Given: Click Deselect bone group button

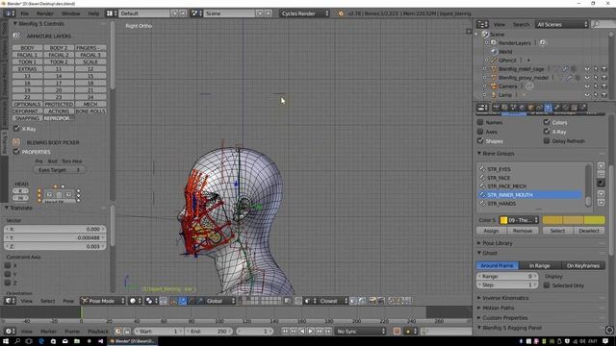Looking at the screenshot, I should click(589, 231).
